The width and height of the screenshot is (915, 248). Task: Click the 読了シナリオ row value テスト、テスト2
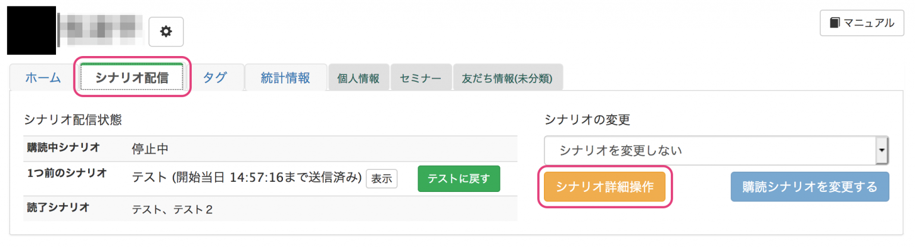172,209
